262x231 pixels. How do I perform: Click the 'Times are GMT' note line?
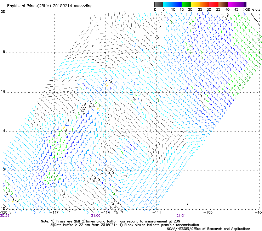click(x=110, y=221)
